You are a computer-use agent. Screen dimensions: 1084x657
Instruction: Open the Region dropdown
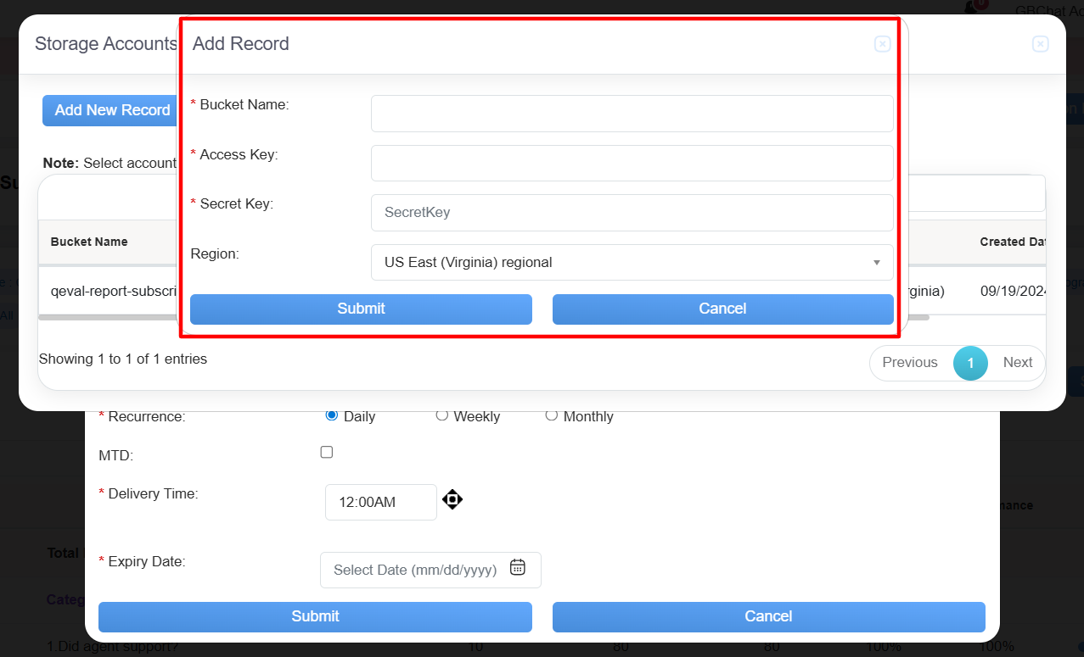pyautogui.click(x=632, y=262)
